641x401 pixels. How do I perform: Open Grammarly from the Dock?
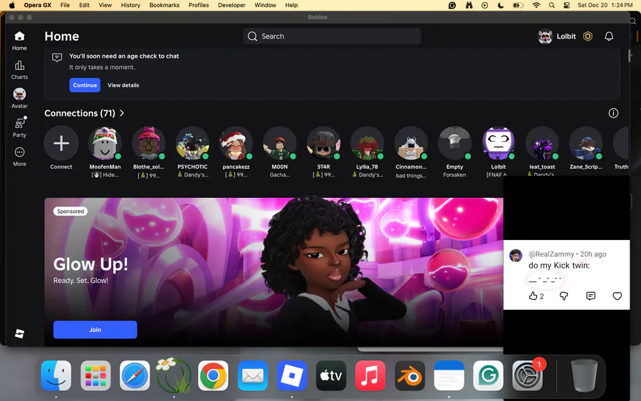click(488, 375)
